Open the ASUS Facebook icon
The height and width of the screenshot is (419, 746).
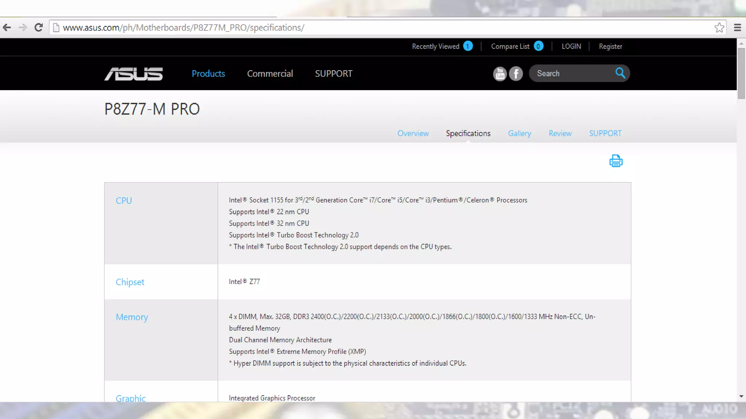[x=516, y=74]
